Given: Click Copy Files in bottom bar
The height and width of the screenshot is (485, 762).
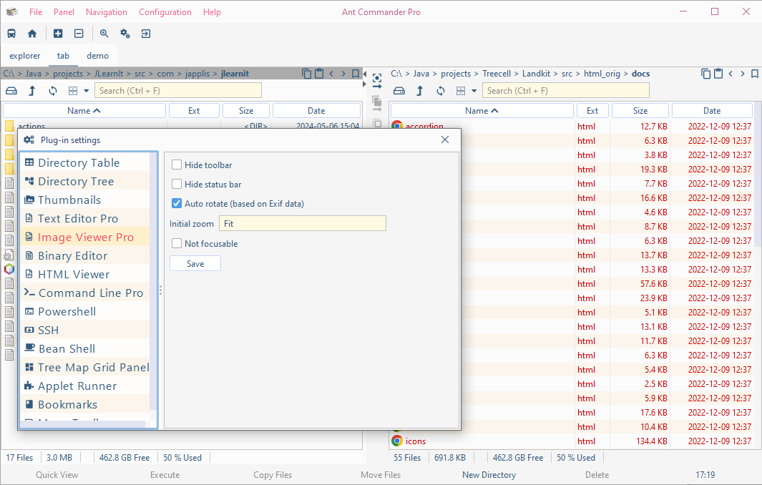Looking at the screenshot, I should [x=273, y=475].
